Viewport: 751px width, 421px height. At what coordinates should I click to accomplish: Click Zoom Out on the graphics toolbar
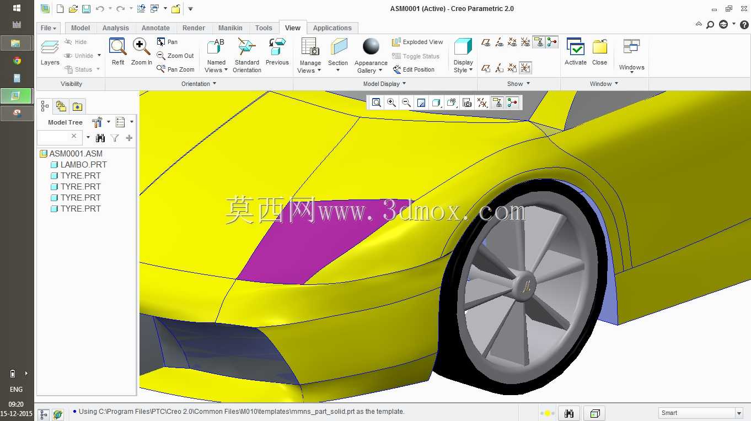tap(406, 102)
